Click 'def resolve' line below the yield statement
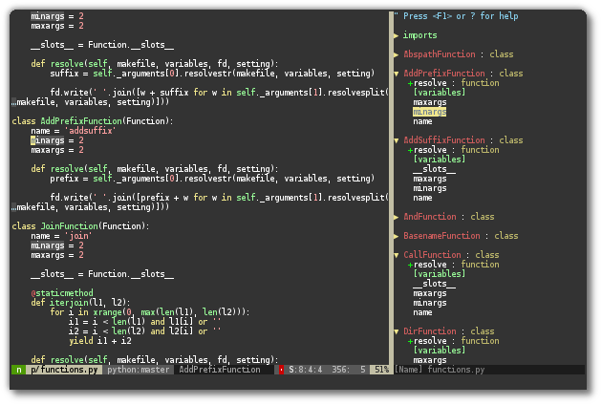Screen dimensions: 602x405 [x=155, y=360]
